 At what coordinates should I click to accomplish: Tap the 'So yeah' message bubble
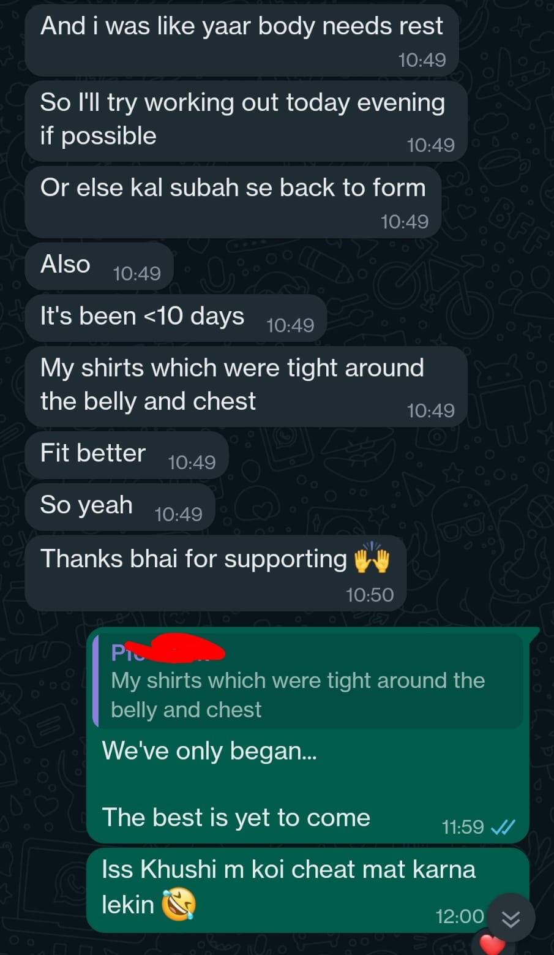pos(120,507)
